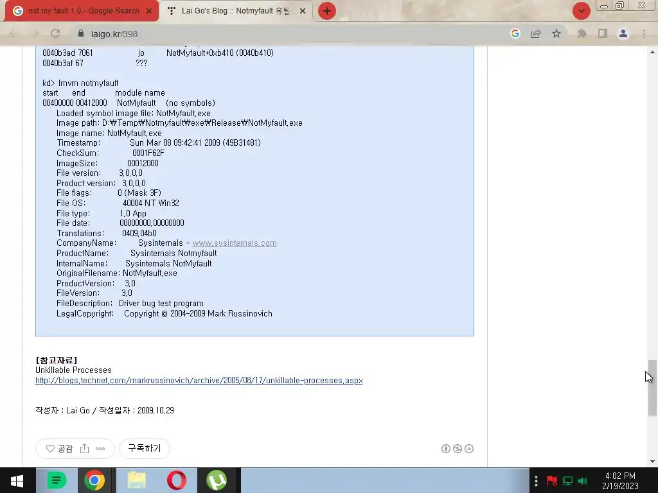658x493 pixels.
Task: Close Lai Go's Blog tab
Action: pyautogui.click(x=303, y=11)
